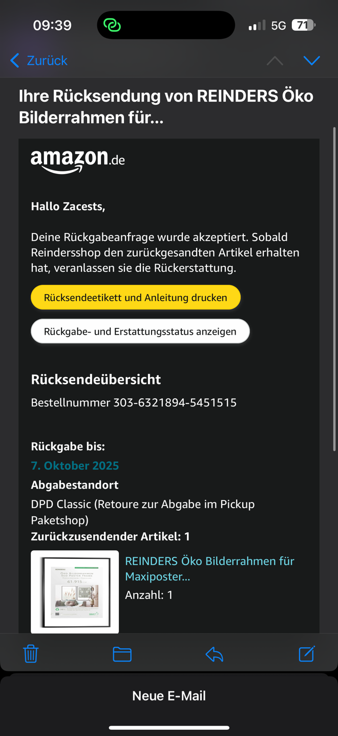The image size is (338, 736).
Task: Click the vertical scrollbar on the right
Action: (x=334, y=287)
